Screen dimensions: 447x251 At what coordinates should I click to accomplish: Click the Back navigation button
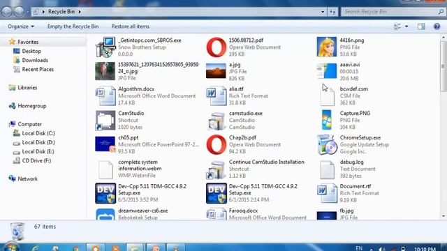point(7,11)
